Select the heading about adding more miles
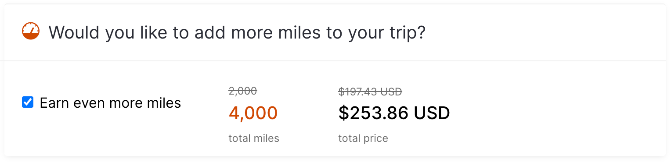 click(x=237, y=32)
